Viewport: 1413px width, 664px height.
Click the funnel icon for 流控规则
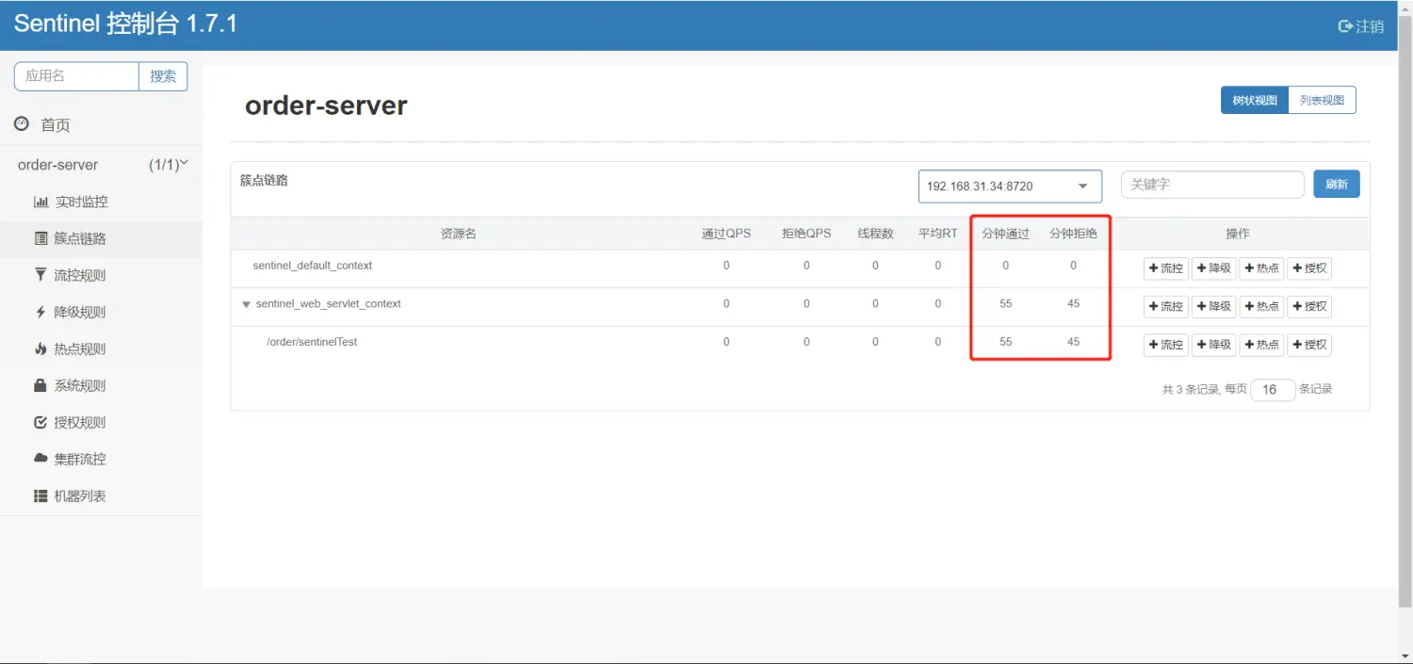(40, 275)
